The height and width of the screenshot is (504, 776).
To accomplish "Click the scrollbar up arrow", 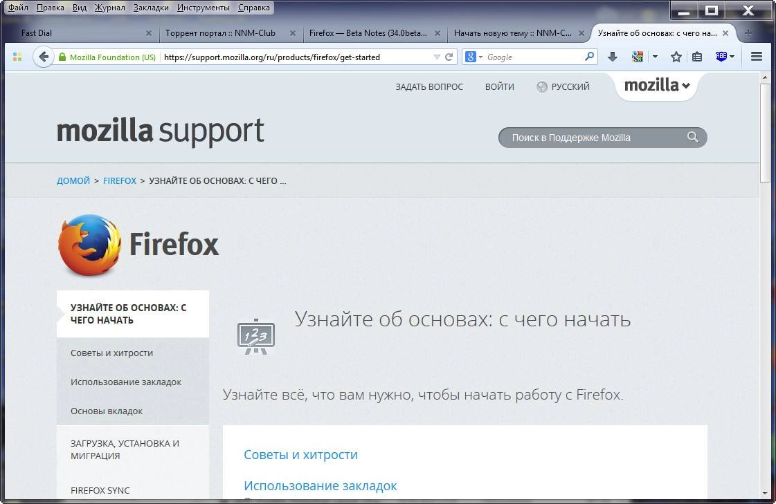I will click(x=765, y=77).
